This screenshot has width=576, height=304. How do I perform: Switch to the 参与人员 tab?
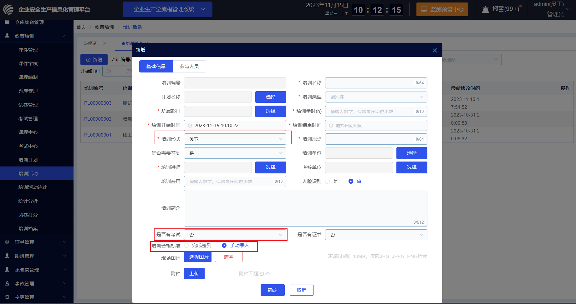click(189, 66)
